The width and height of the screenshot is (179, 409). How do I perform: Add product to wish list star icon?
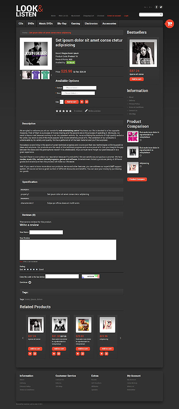coord(82,102)
